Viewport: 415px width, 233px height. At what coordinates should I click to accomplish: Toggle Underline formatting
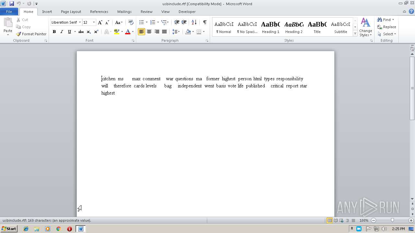[69, 32]
